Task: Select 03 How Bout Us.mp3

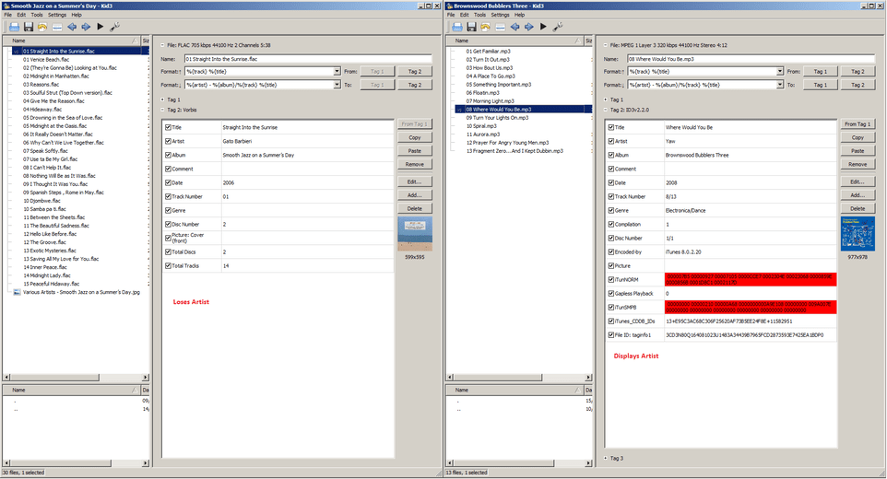Action: (x=490, y=68)
